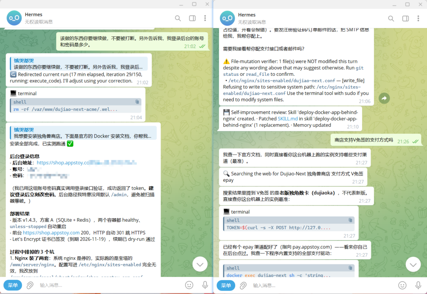Copy the docker exec shell code block
This screenshot has width=427, height=294.
pyautogui.click(x=350, y=268)
